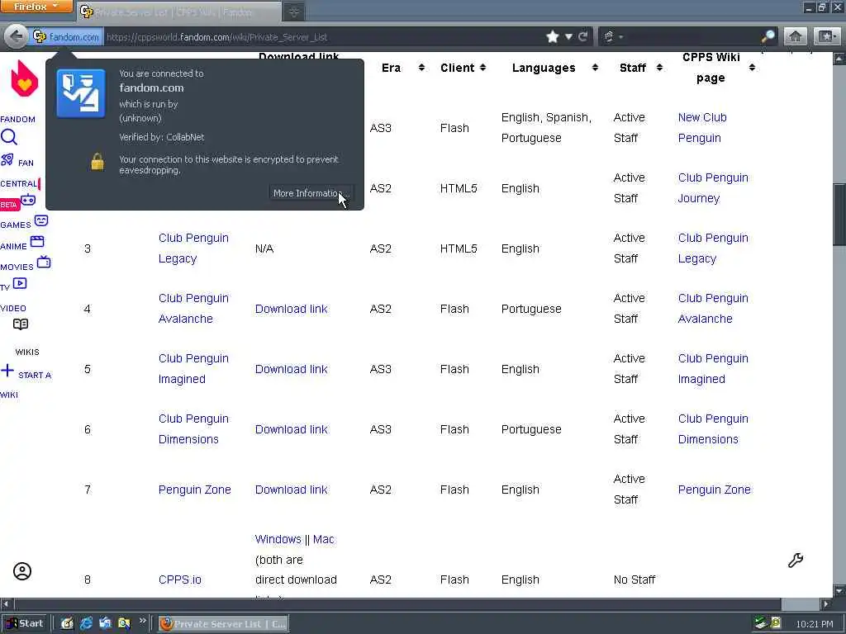The width and height of the screenshot is (846, 634).
Task: Open the orange Firefox application menu
Action: coord(36,7)
